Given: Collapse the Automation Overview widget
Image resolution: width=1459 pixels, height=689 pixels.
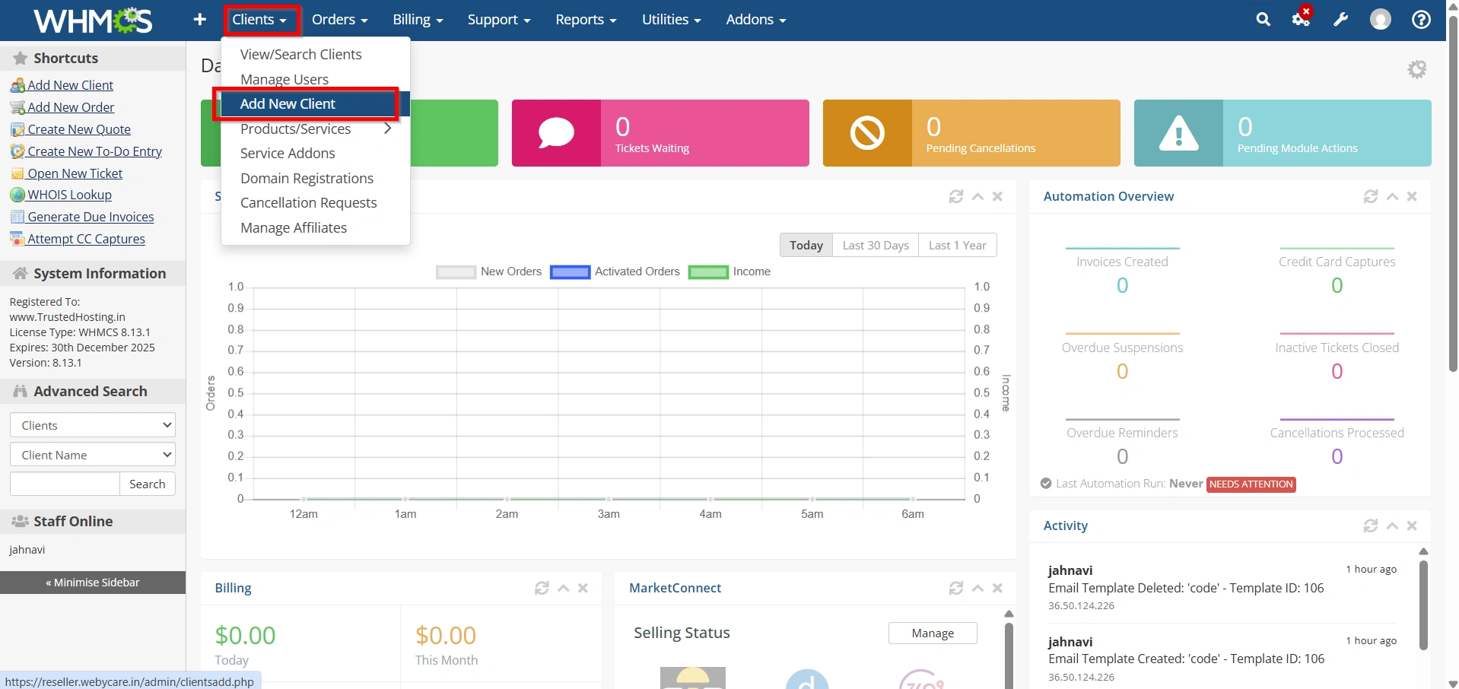Looking at the screenshot, I should [x=1392, y=196].
